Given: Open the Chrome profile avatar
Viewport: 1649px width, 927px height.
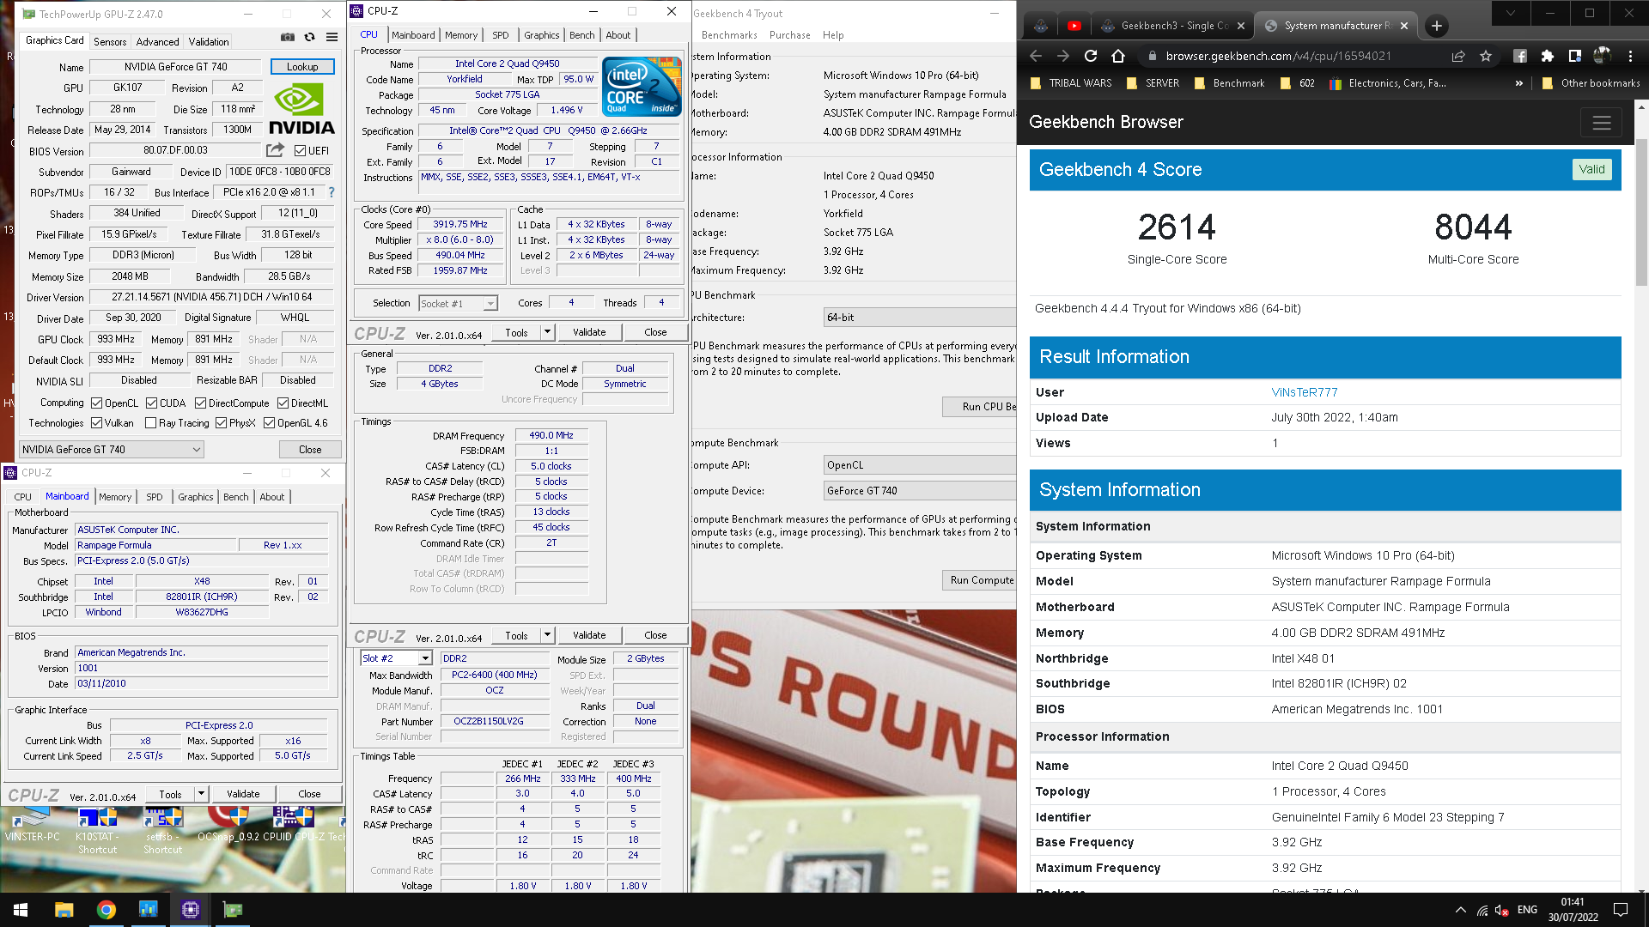Looking at the screenshot, I should (x=1603, y=56).
